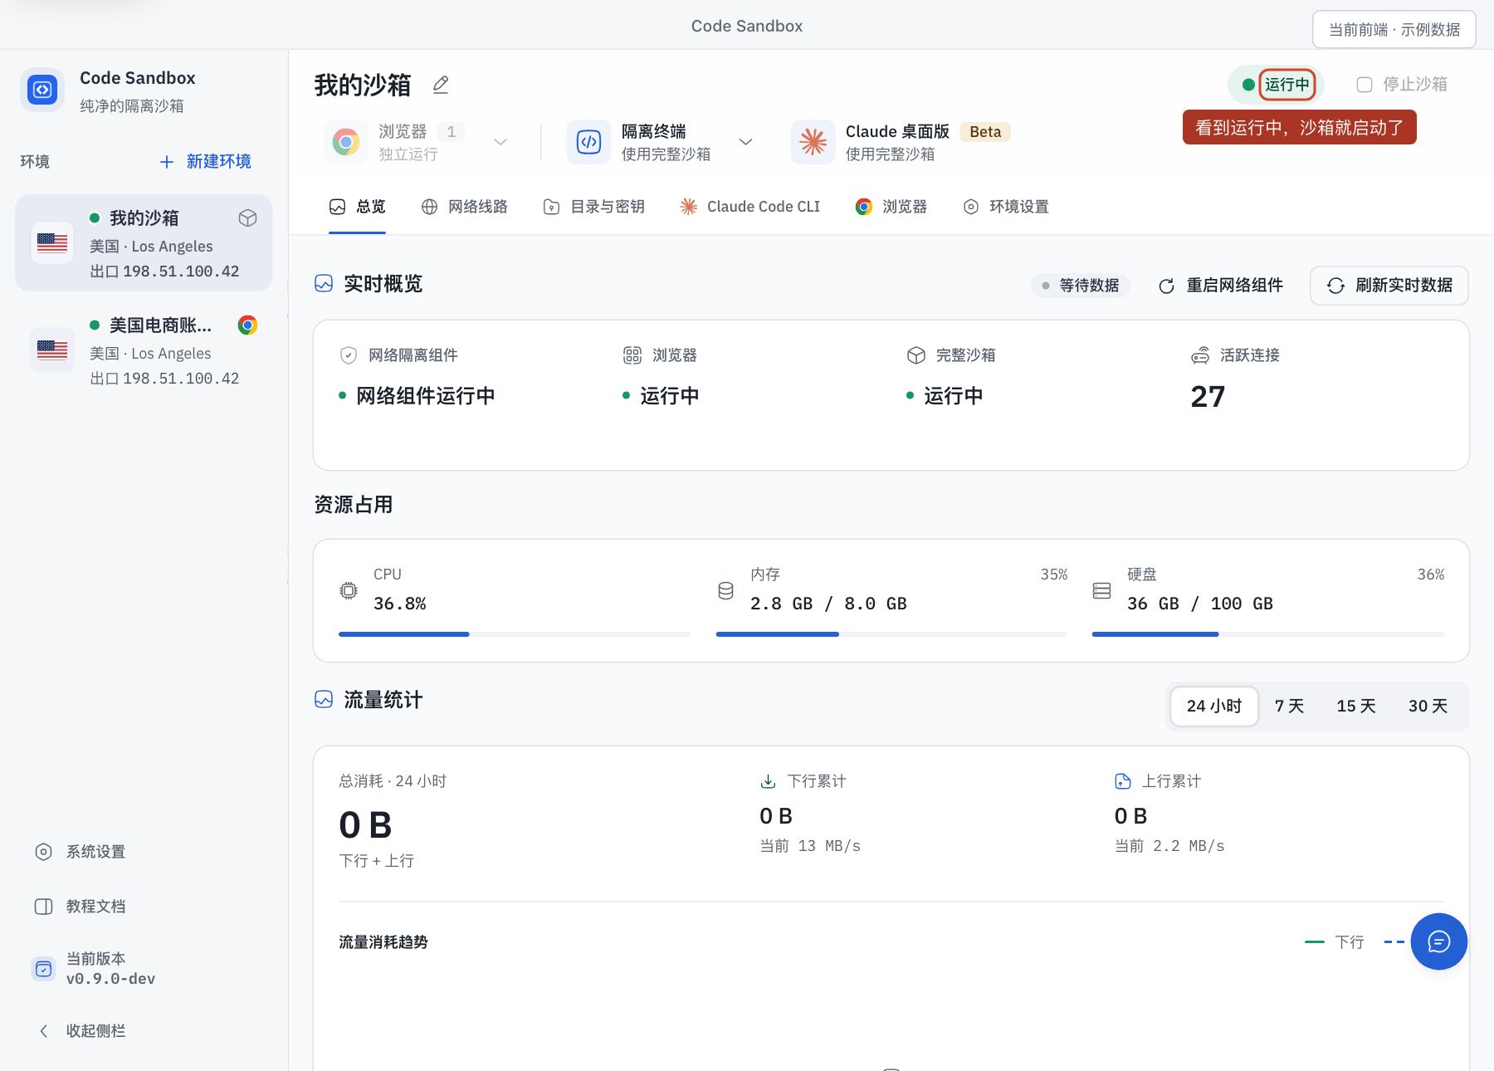The image size is (1494, 1071).
Task: Click the 实时概览 chart icon
Action: 324,284
